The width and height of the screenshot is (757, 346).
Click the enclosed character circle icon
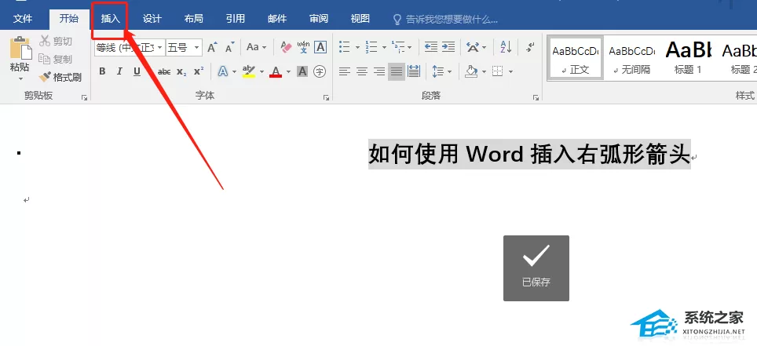point(319,72)
